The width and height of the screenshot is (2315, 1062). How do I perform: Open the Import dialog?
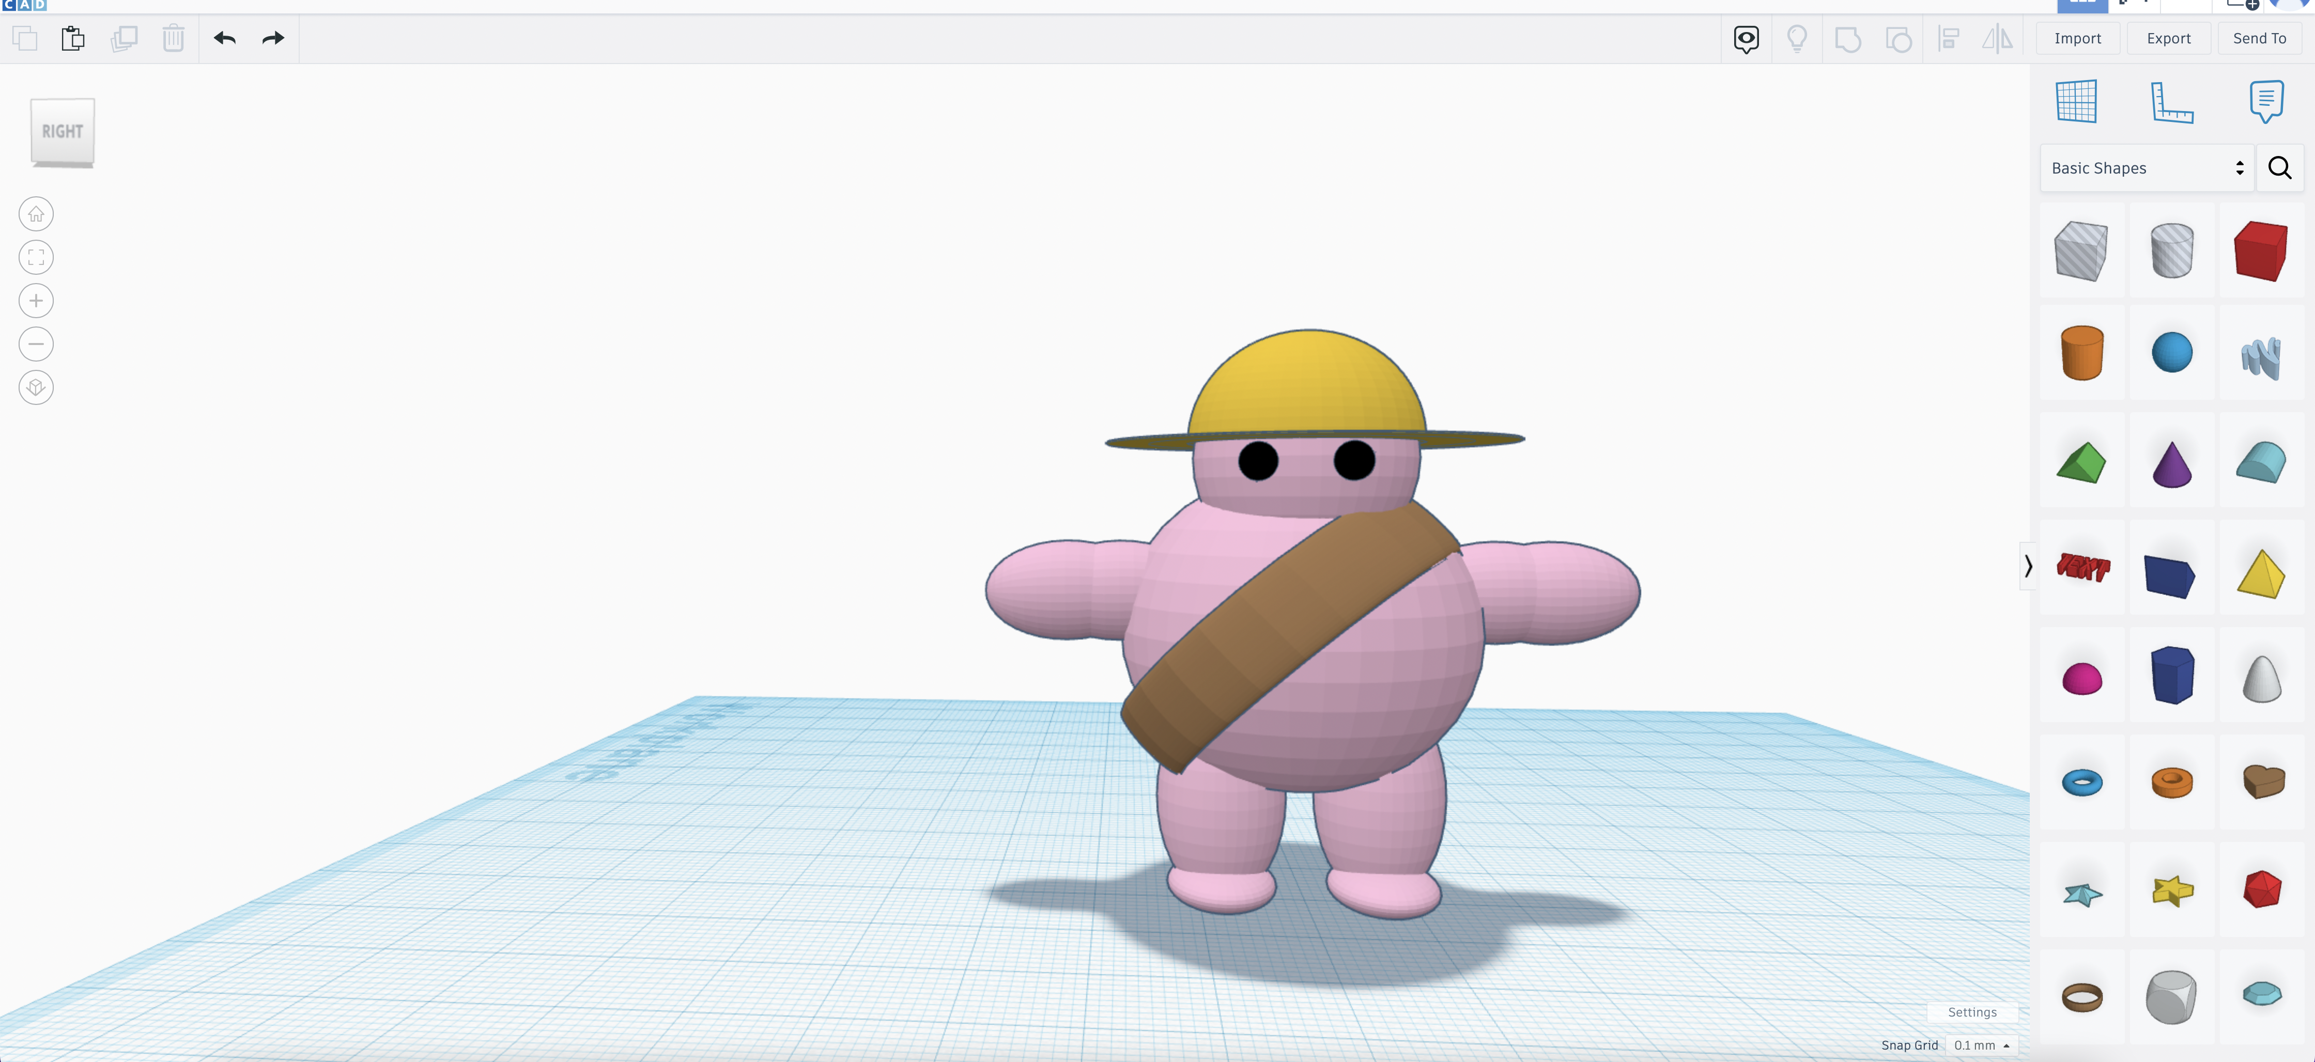2078,39
